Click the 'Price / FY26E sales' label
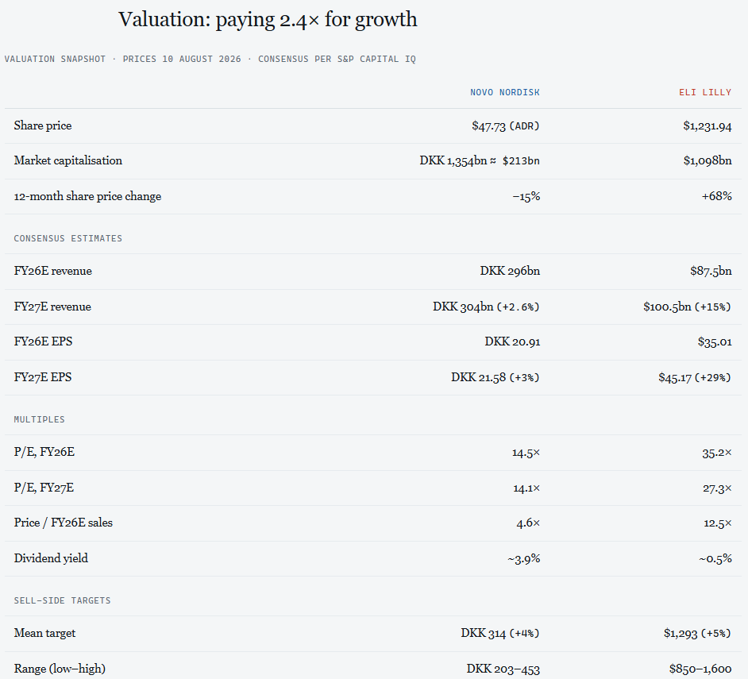748x679 pixels. 64,523
